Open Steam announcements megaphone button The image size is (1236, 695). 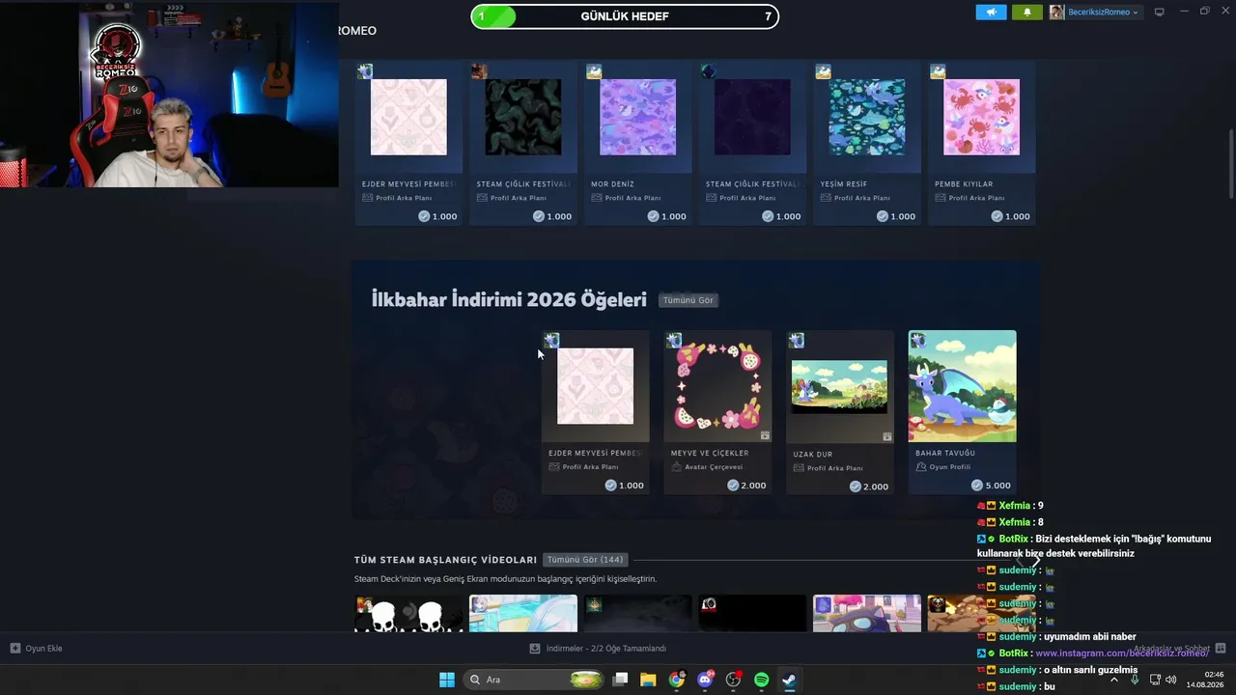pos(991,13)
